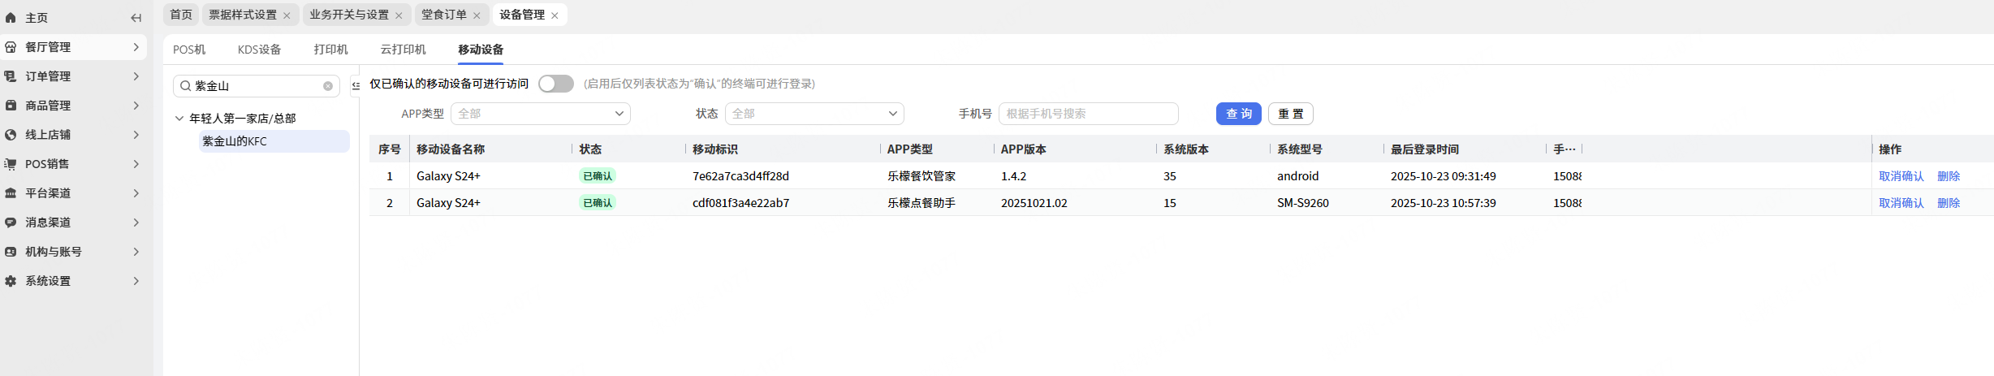
Task: Click the 系统设置 gear icon
Action: point(11,281)
